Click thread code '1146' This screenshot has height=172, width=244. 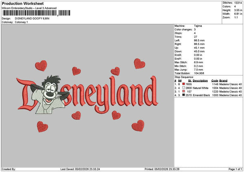(215, 84)
